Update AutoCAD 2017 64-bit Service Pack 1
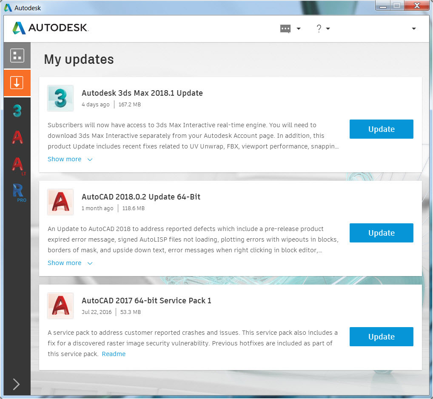Screen dimensions: 433x399 pyautogui.click(x=382, y=336)
